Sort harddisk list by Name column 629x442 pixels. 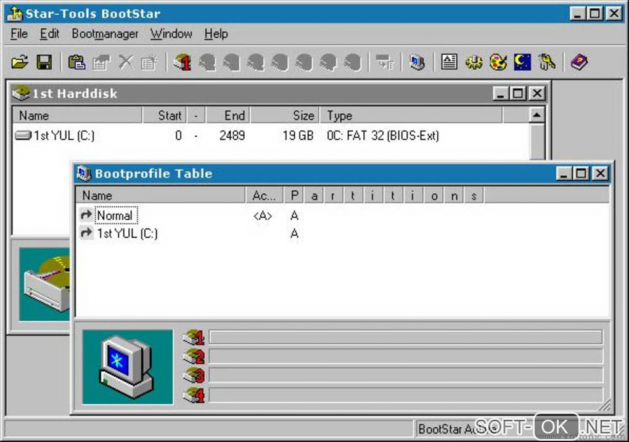[77, 116]
